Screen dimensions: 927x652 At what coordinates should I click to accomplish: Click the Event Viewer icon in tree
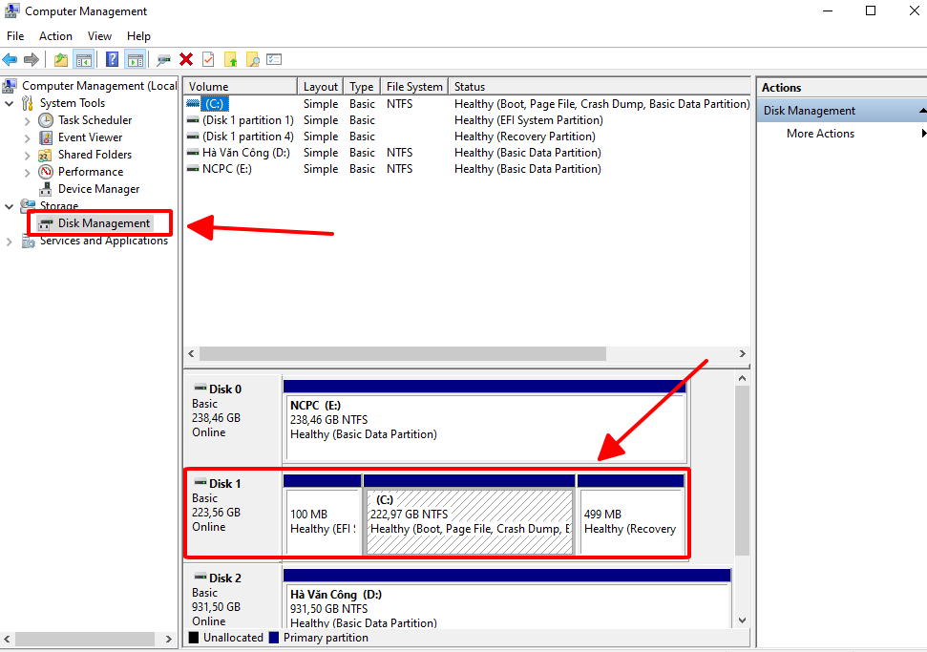[x=46, y=137]
